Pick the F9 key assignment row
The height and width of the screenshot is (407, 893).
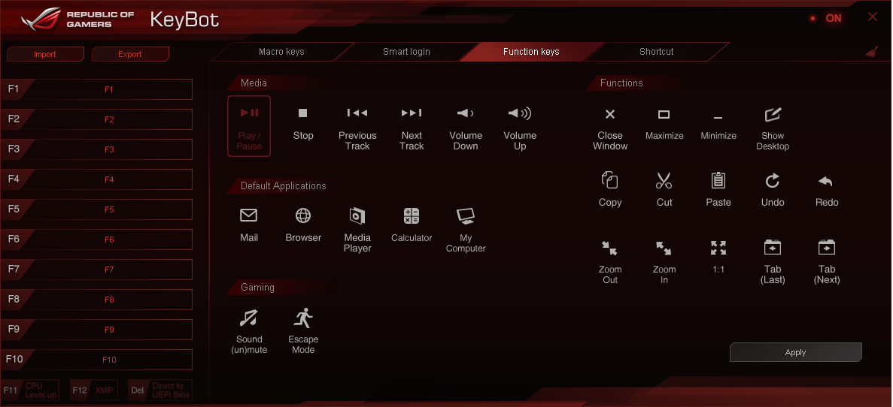[96, 330]
